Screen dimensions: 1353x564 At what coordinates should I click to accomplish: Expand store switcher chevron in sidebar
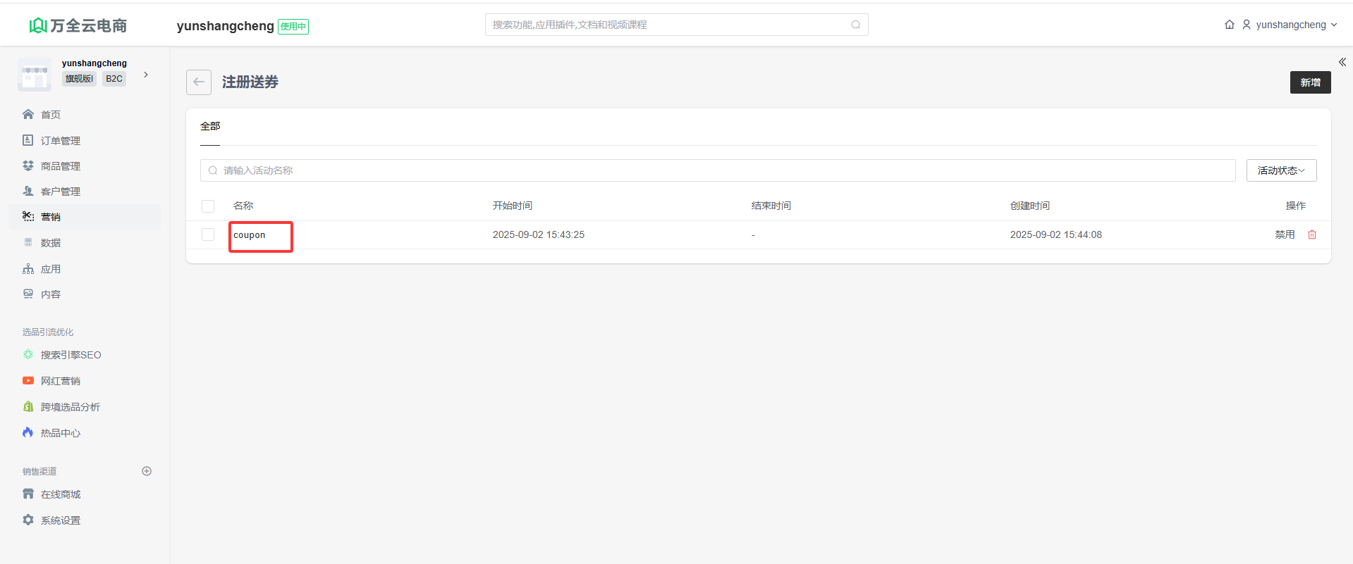(x=146, y=75)
